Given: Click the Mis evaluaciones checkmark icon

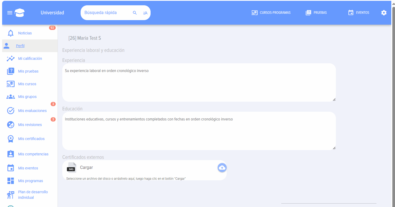Looking at the screenshot, I should click(11, 111).
